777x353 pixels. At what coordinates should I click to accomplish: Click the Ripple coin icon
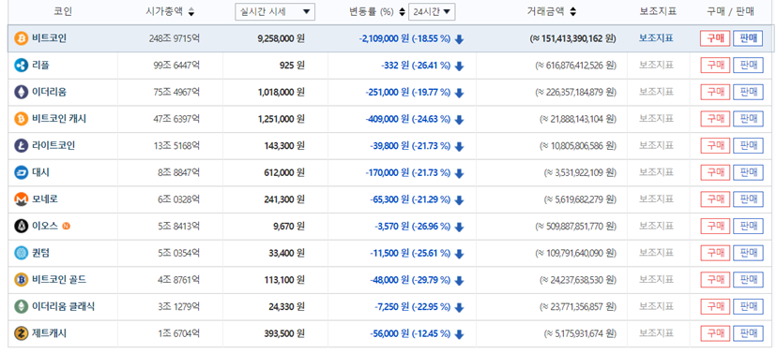(x=22, y=66)
